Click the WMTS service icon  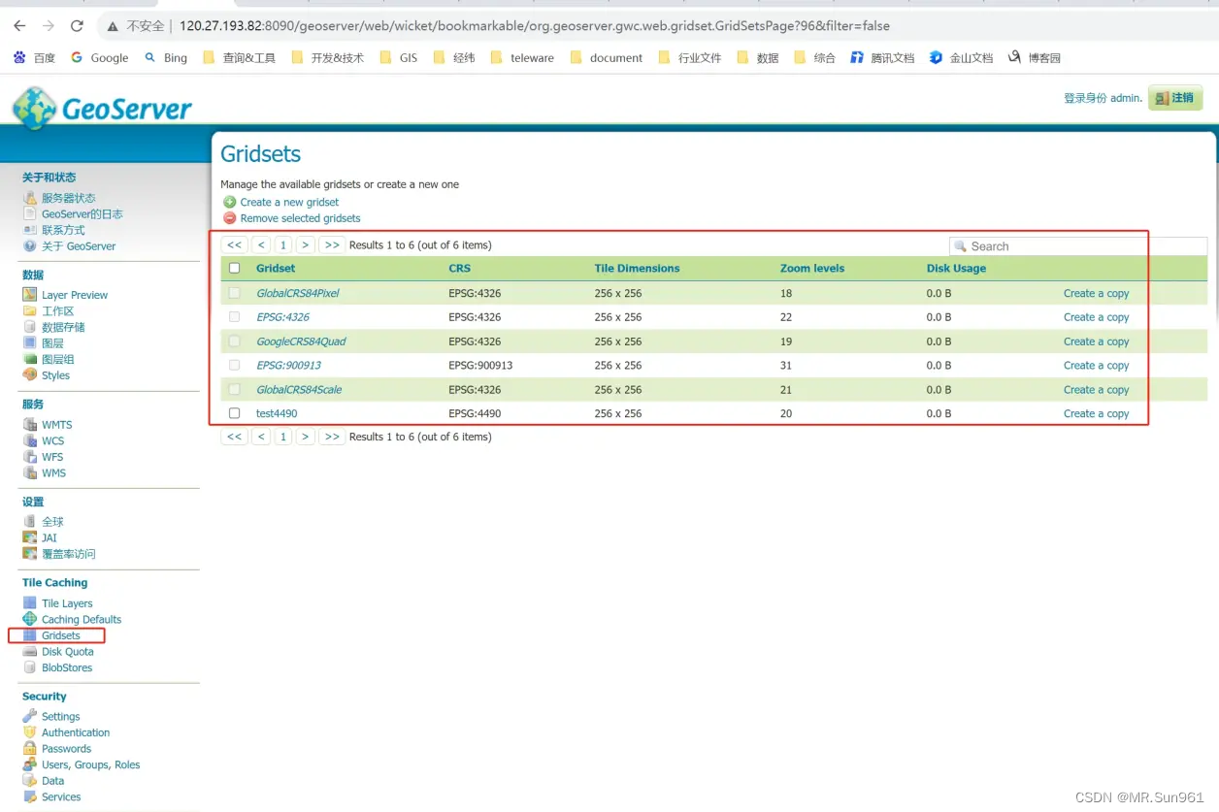[x=30, y=425]
